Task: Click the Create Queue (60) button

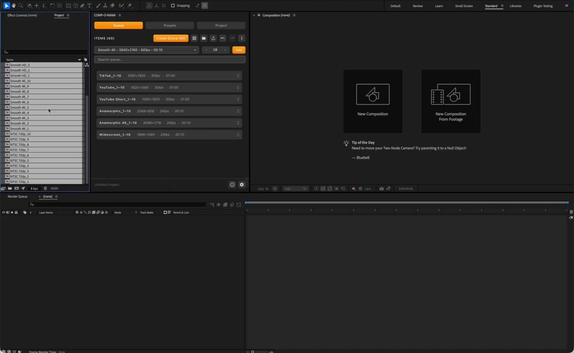Action: coord(171,38)
